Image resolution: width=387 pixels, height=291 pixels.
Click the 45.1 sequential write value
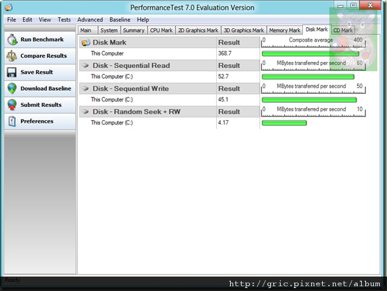pos(223,99)
